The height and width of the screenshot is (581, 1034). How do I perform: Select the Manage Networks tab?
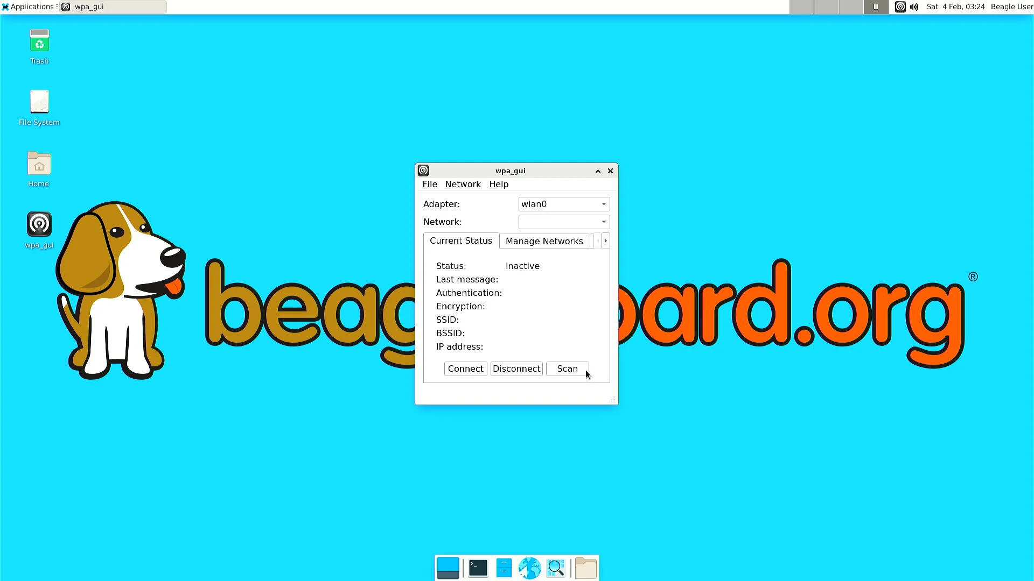[544, 240]
